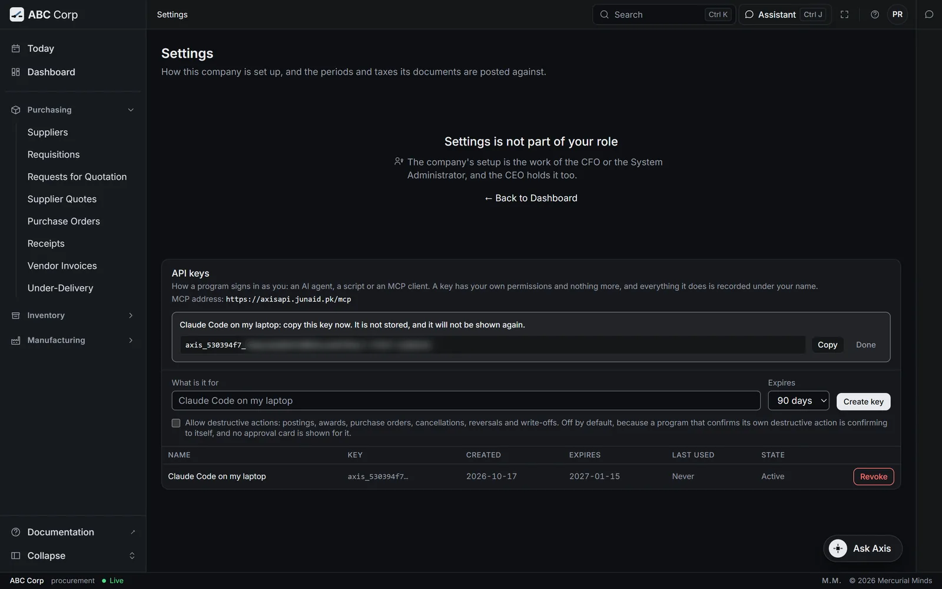Viewport: 942px width, 589px height.
Task: Open help via the question mark icon
Action: [875, 15]
